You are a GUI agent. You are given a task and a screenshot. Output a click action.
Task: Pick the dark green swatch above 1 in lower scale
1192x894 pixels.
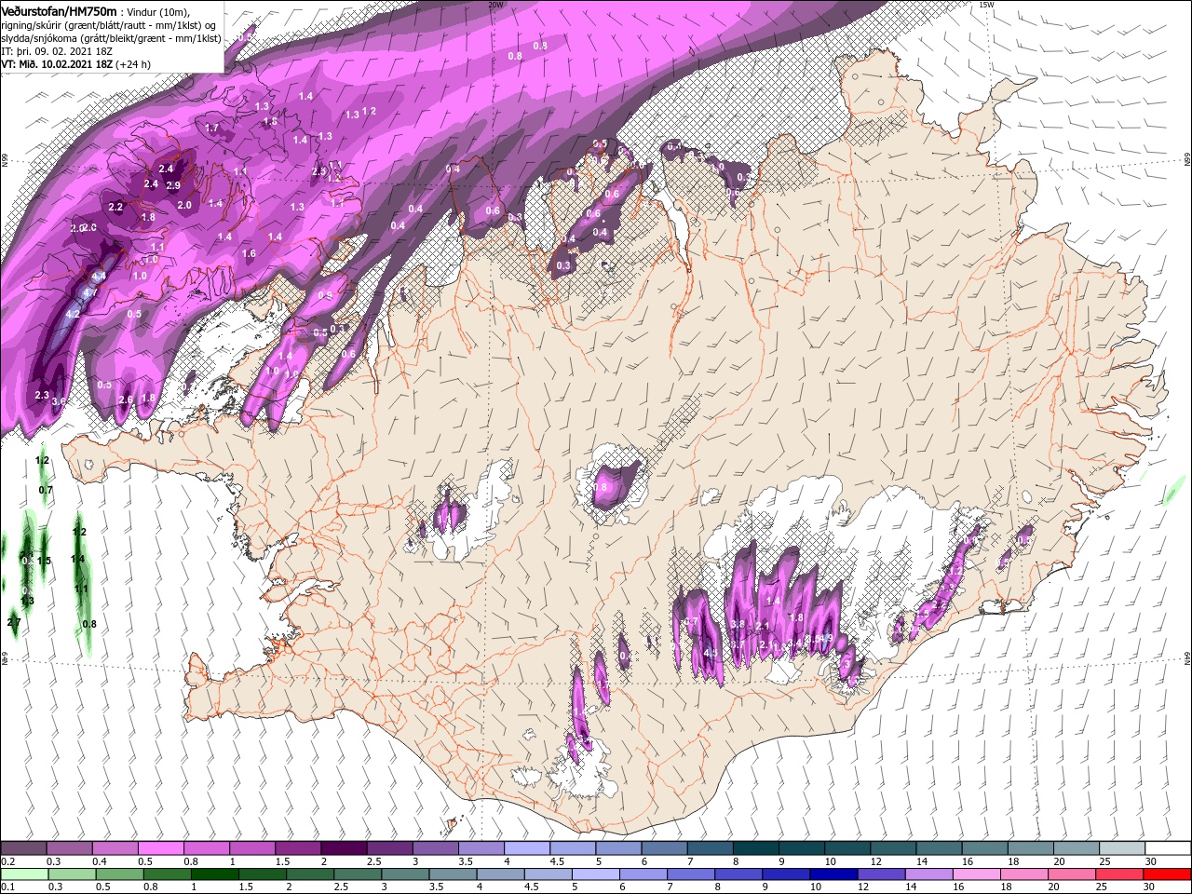pyautogui.click(x=214, y=874)
